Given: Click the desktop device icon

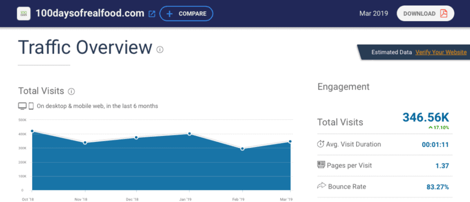Looking at the screenshot, I should click(22, 106).
